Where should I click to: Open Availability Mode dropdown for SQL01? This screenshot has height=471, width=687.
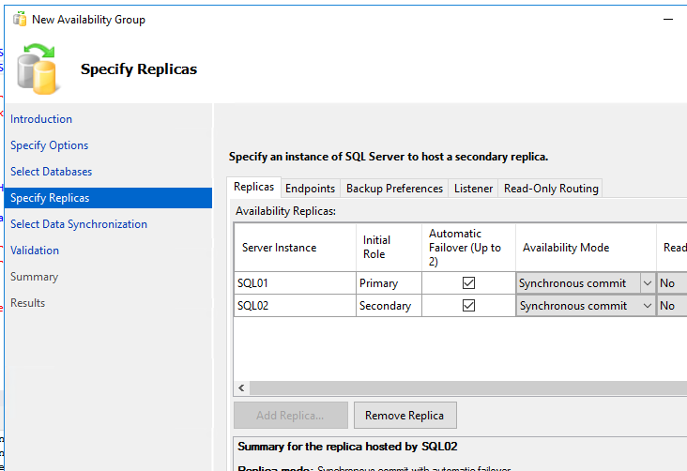[648, 283]
